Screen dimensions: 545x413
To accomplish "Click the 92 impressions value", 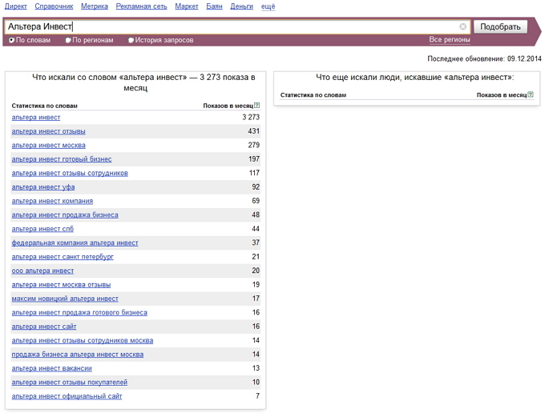I will pos(256,187).
